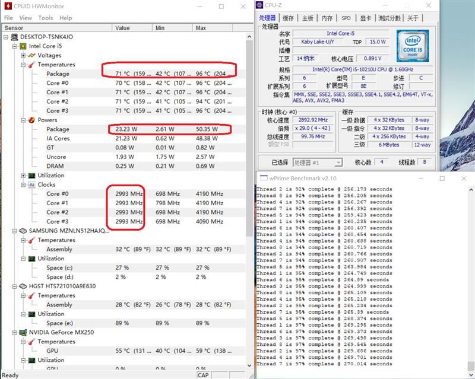Open the Help menu in HWMonitor
The width and height of the screenshot is (475, 379).
coord(65,18)
